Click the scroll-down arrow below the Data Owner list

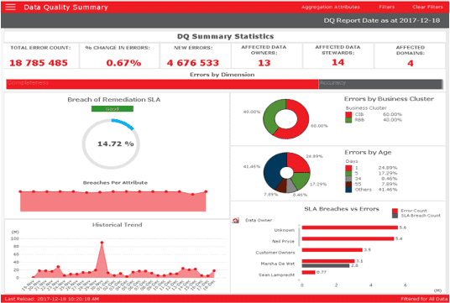pos(299,280)
